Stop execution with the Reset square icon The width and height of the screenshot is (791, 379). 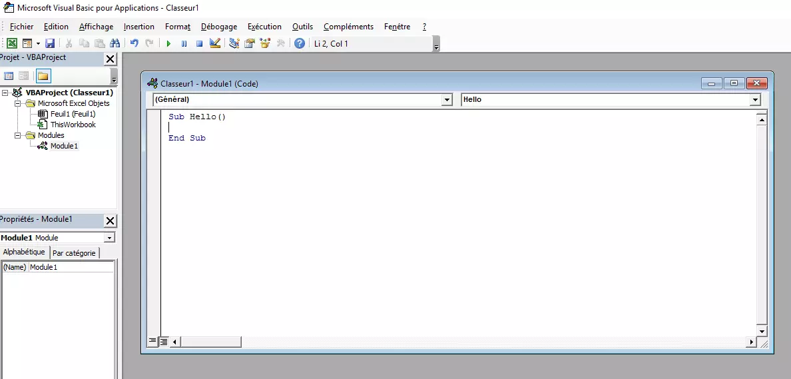[x=199, y=43]
